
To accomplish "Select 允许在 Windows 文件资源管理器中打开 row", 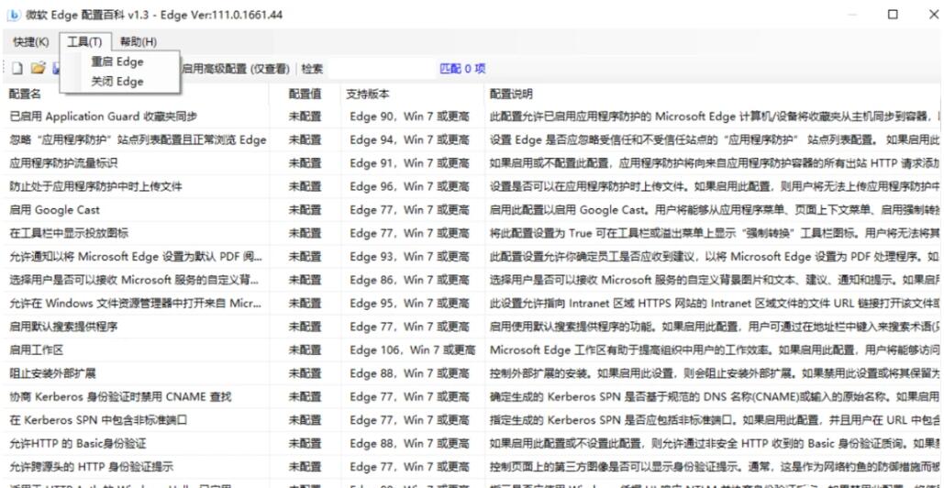I will coord(472,304).
